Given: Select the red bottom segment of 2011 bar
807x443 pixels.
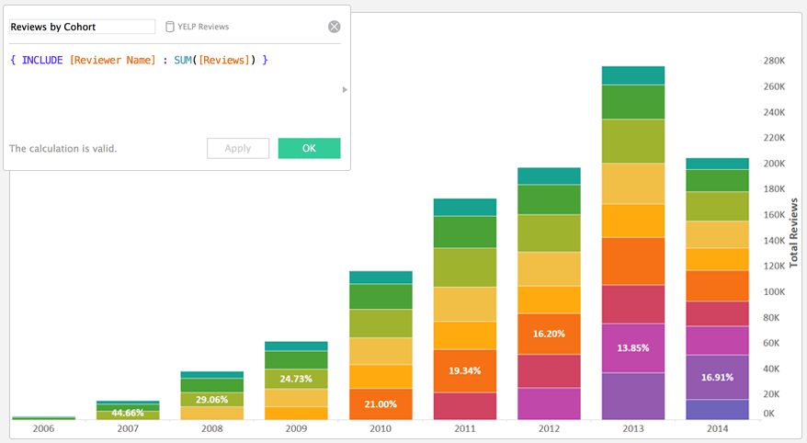Looking at the screenshot, I should click(465, 406).
